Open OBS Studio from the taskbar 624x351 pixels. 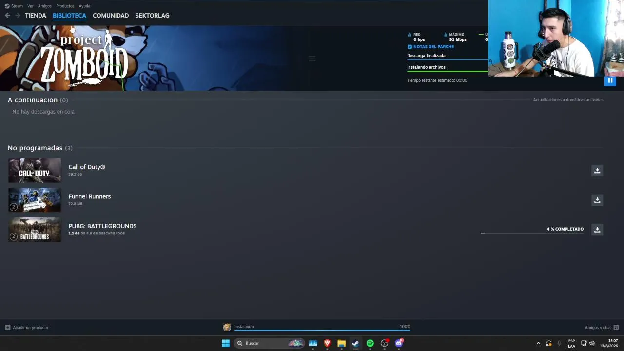click(x=385, y=343)
